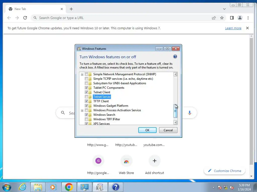
Task: Check Windows Process Activation Service box
Action: click(86, 110)
